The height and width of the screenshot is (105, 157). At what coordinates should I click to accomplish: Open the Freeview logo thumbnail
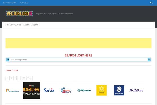(x=84, y=90)
